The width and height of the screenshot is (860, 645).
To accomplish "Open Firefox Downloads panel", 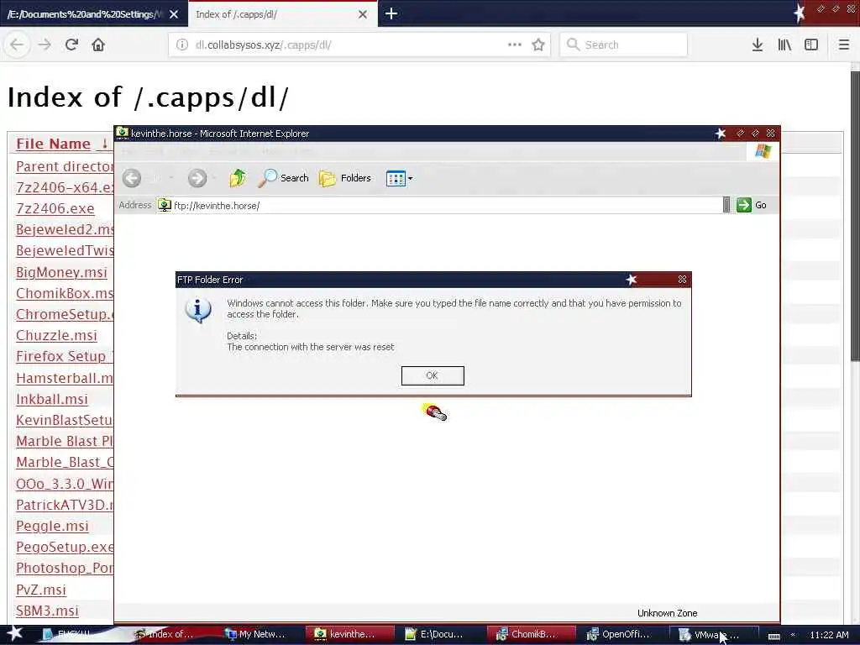I will coord(758,45).
